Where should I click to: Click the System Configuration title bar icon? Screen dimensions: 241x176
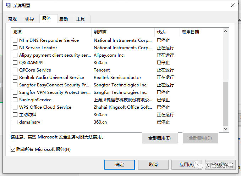8,5
